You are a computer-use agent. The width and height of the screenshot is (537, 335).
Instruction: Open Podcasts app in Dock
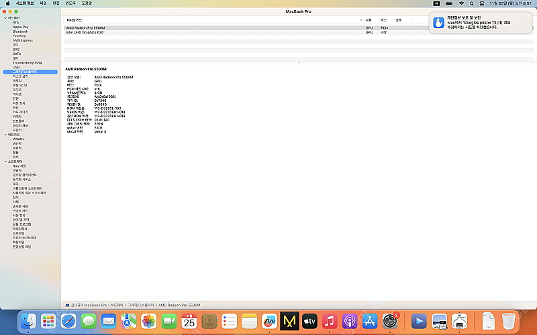(x=350, y=322)
